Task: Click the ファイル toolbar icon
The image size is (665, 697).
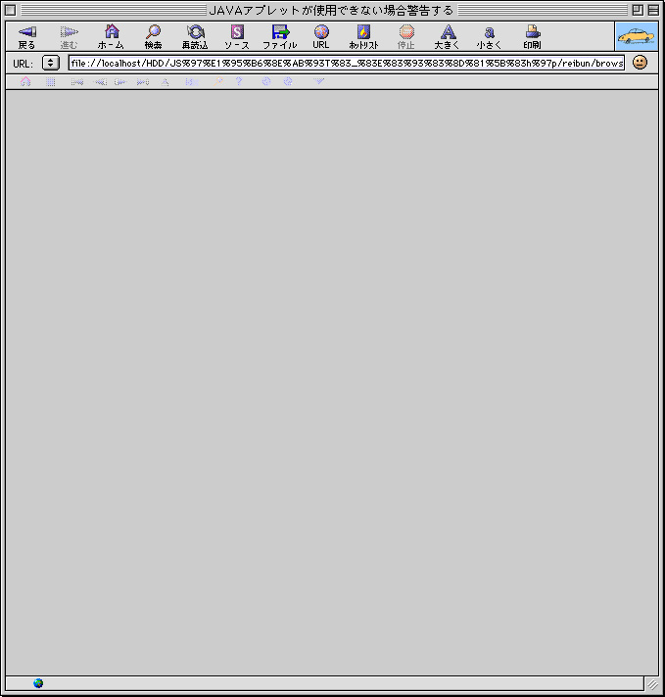Action: click(280, 37)
